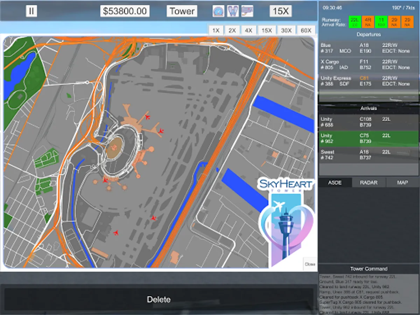Open the binoculars view icon
420x315 pixels.
pyautogui.click(x=233, y=11)
